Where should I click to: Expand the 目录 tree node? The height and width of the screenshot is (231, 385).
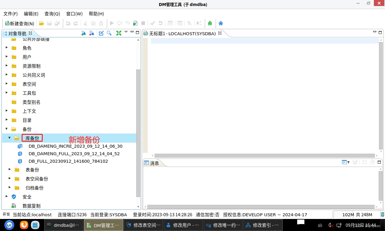tap(7, 120)
